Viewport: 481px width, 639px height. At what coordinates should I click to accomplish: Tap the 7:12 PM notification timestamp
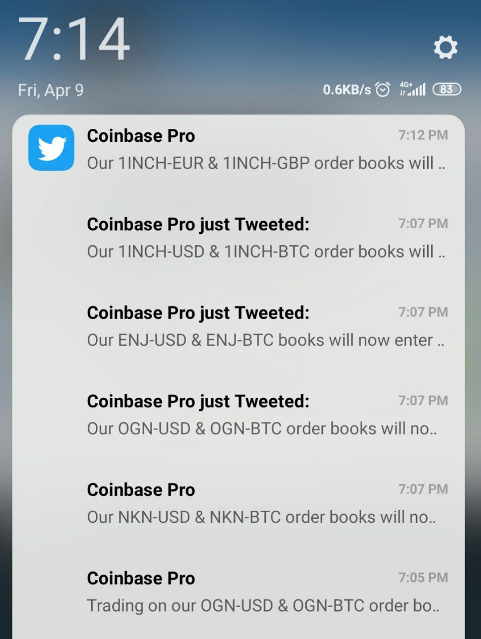(423, 135)
